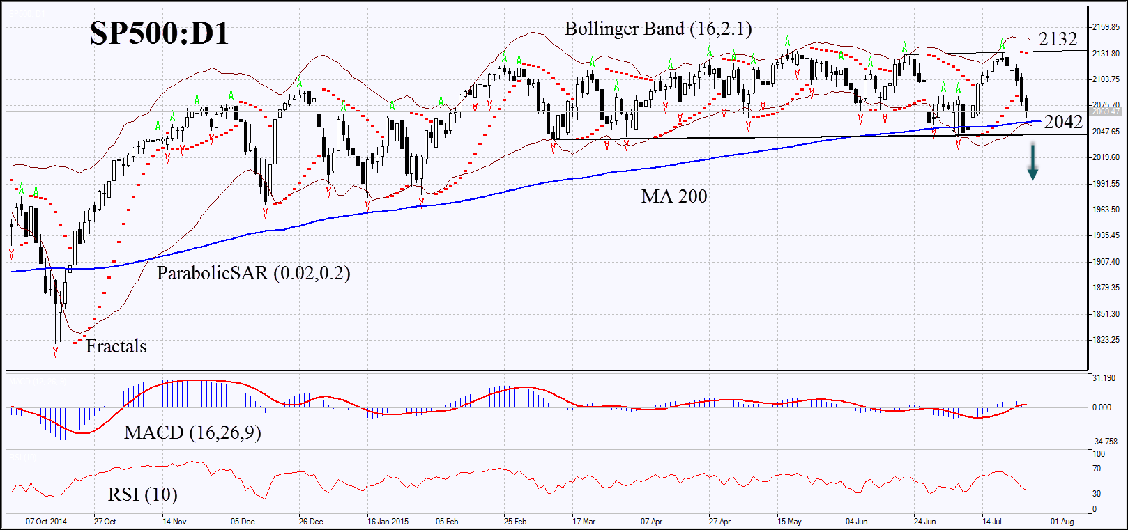Click the 2019.60 price axis value

click(1106, 157)
